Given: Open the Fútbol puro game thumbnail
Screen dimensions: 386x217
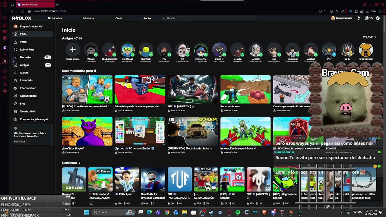Looking at the screenshot, I should (127, 179).
